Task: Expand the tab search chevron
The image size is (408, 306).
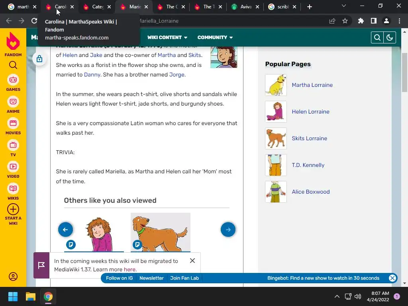Action: point(344,6)
